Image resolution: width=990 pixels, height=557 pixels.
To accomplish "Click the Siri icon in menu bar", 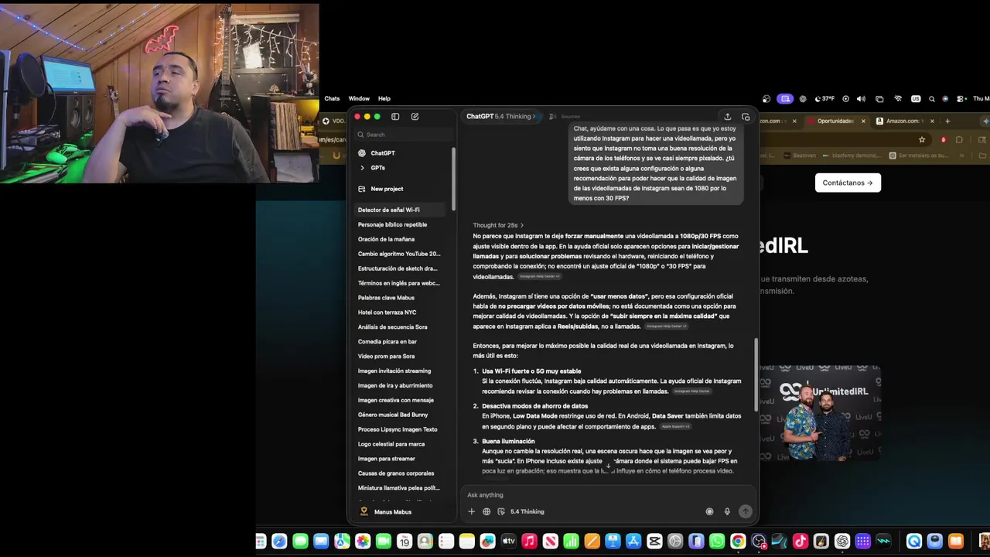I will (946, 99).
